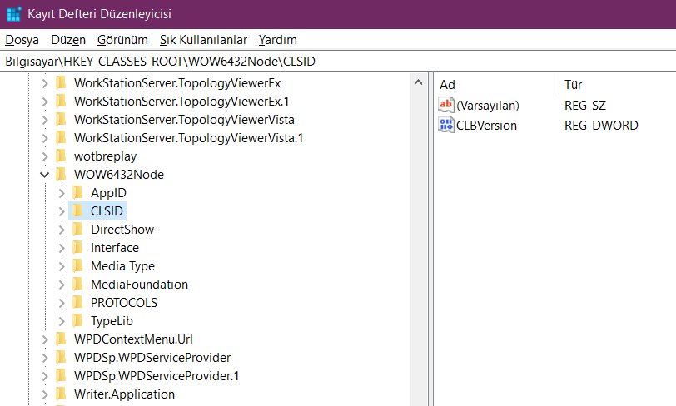Select the Writer.Application tree key
The height and width of the screenshot is (406, 676).
[x=124, y=394]
